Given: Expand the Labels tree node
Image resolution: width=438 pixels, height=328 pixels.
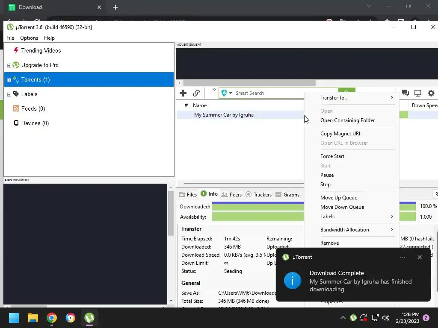Looking at the screenshot, I should click(9, 94).
